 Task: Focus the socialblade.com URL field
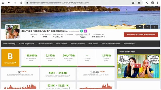[x=60, y=3]
